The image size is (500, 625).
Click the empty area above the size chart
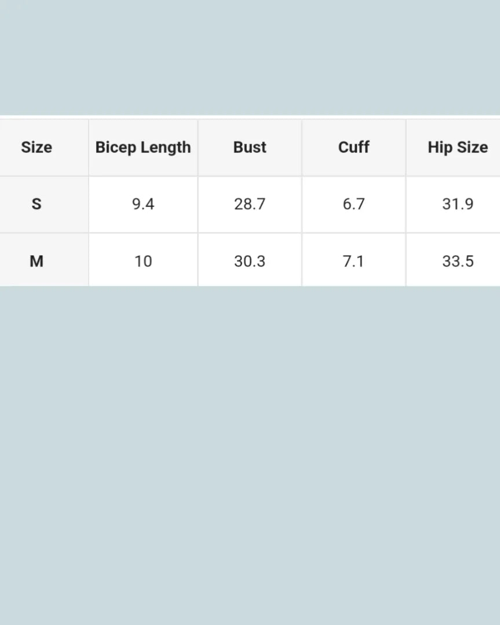click(250, 58)
